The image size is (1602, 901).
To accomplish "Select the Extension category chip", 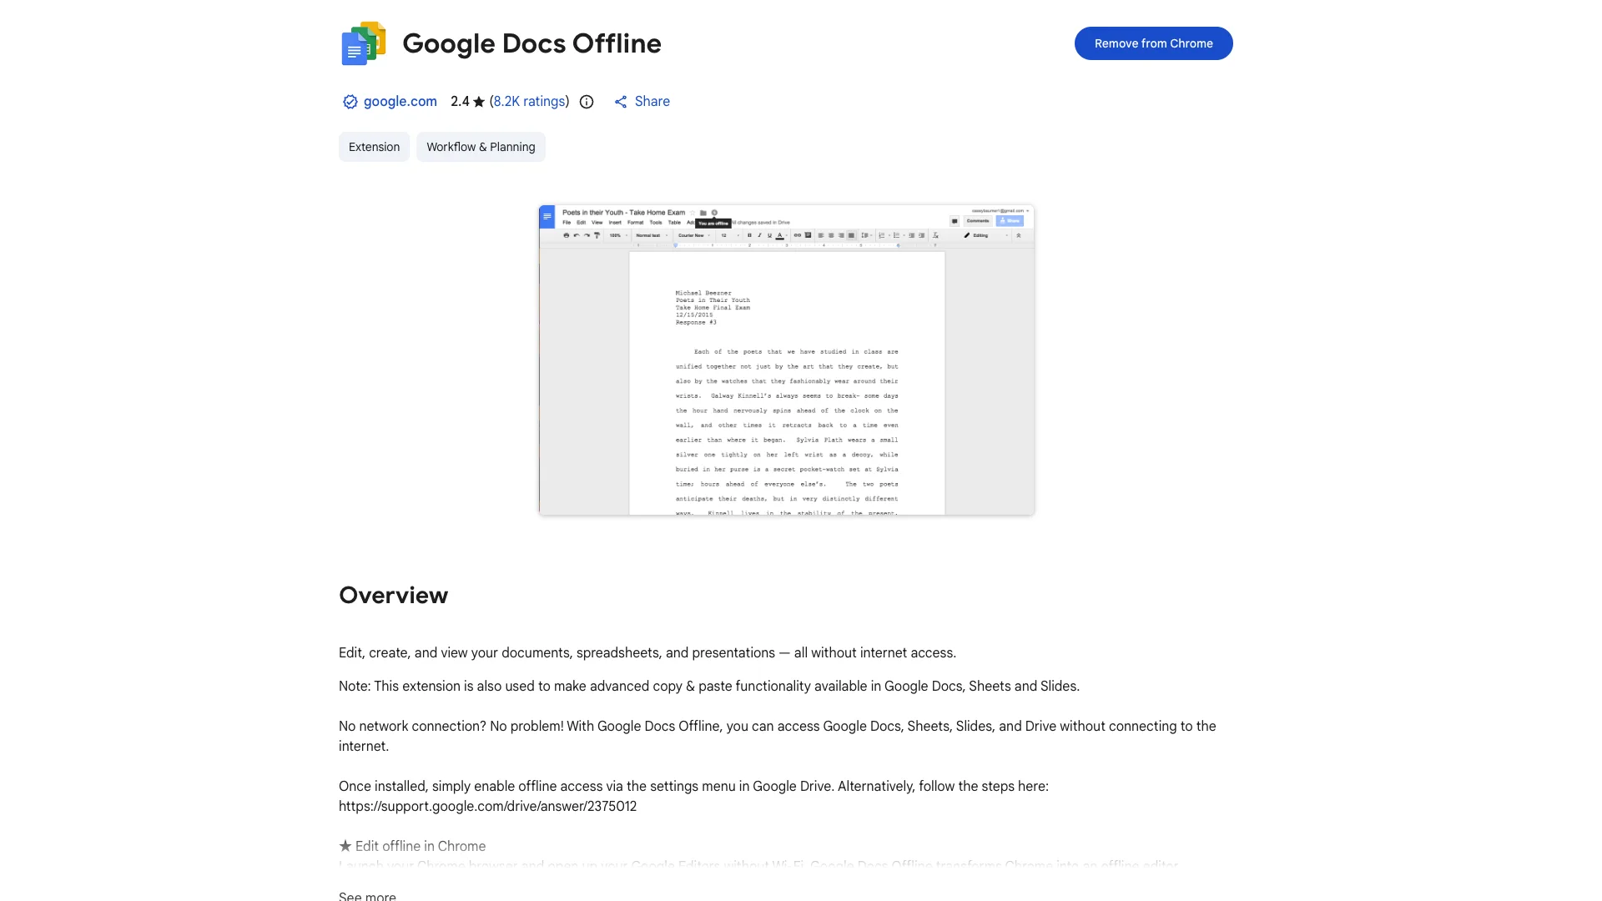I will (x=374, y=147).
